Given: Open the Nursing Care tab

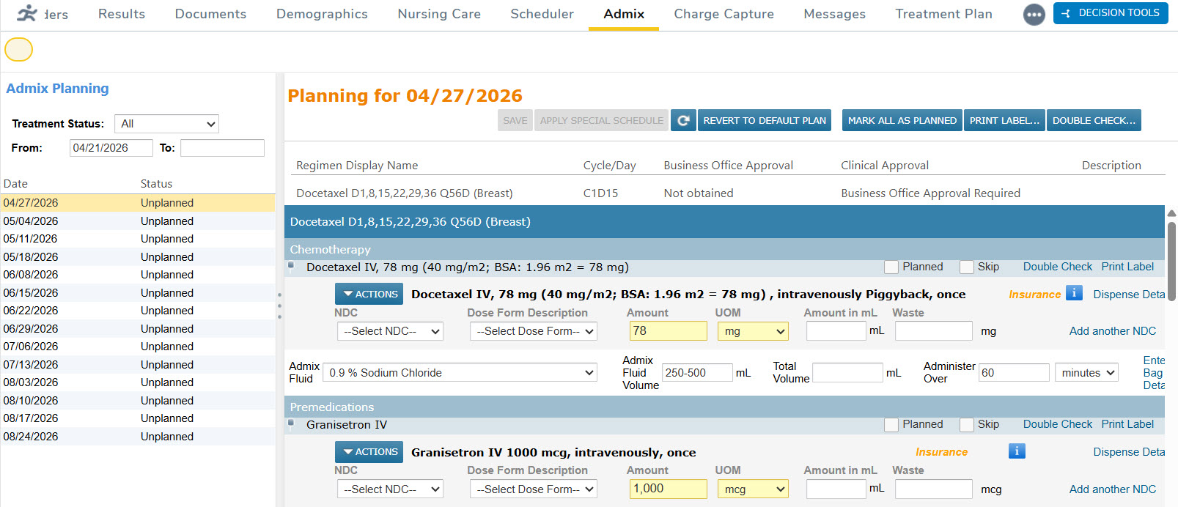Looking at the screenshot, I should tap(439, 14).
